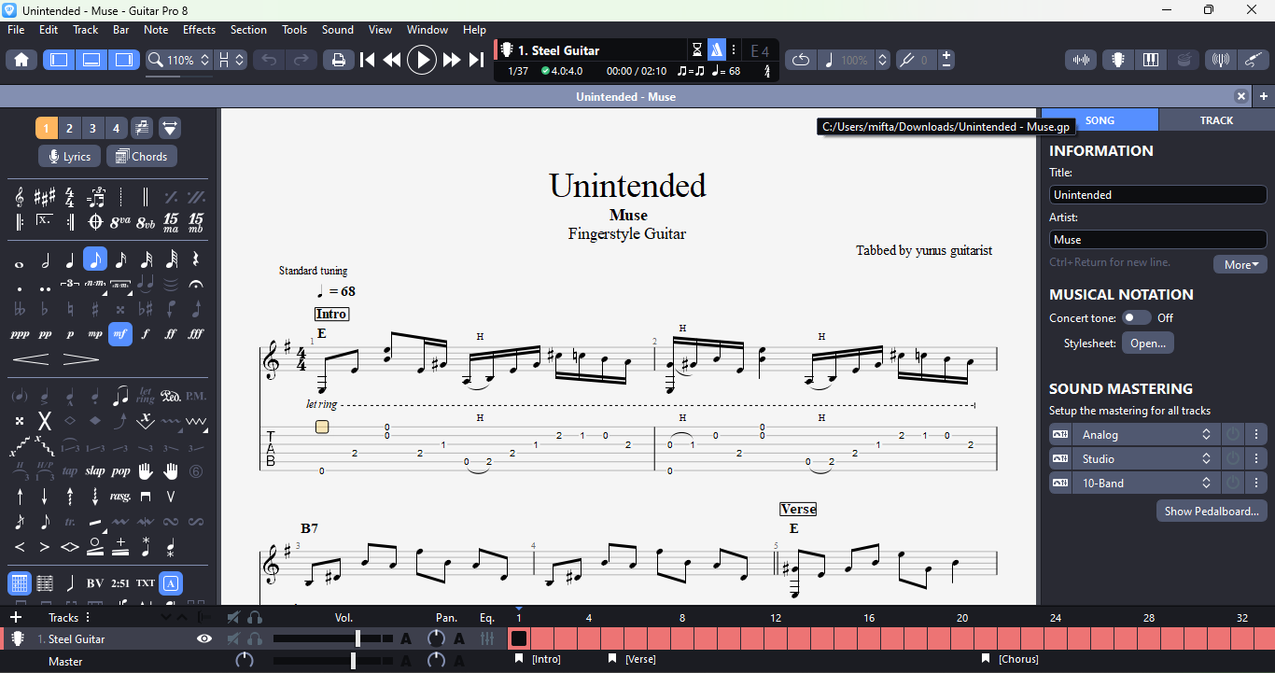Image resolution: width=1275 pixels, height=673 pixels.
Task: Toggle the Analog mastering power button
Action: [x=1233, y=435]
